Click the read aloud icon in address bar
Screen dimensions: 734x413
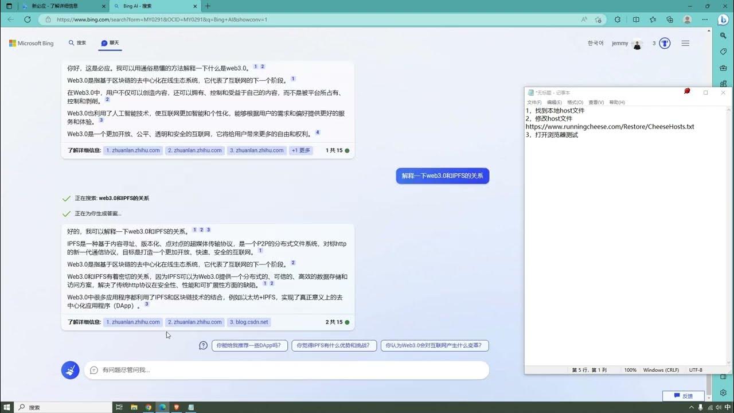(x=584, y=19)
